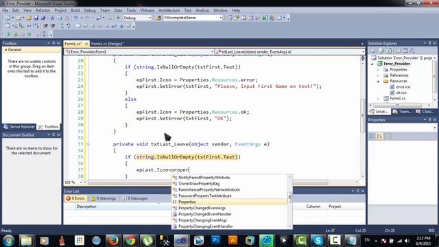The height and width of the screenshot is (247, 439).
Task: Toggle the 0 Messages filter button
Action: coord(134,198)
